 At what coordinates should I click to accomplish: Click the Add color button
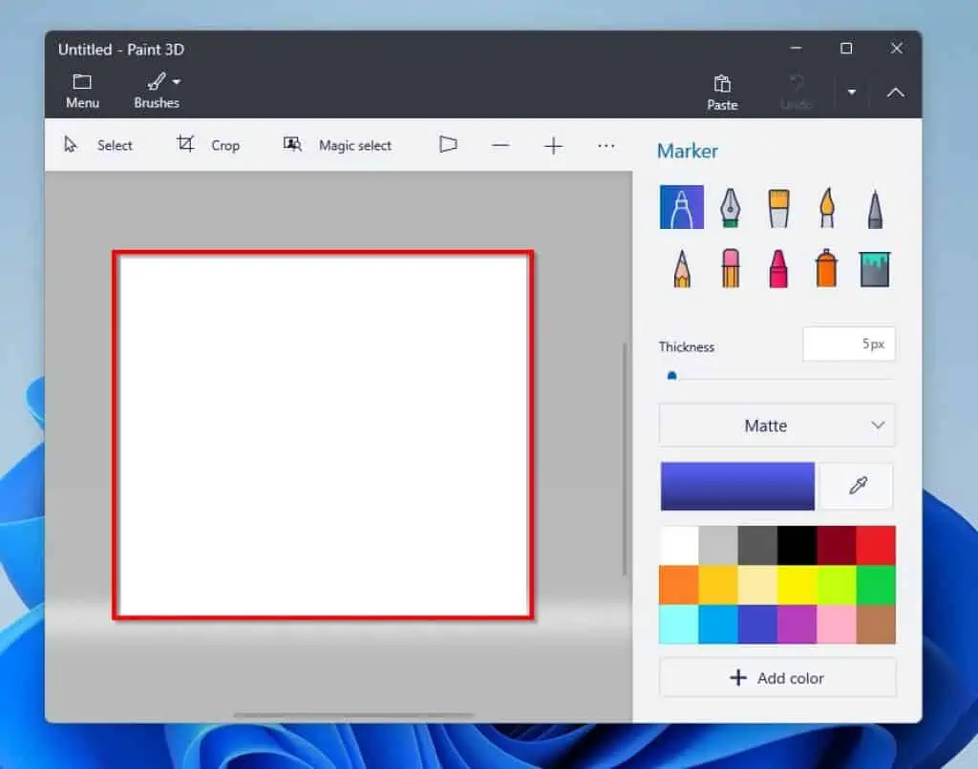[776, 678]
